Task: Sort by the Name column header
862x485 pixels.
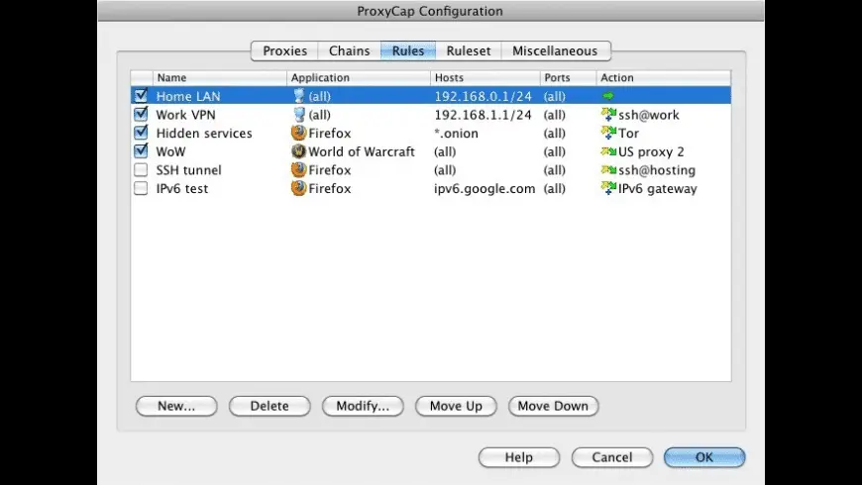Action: pyautogui.click(x=220, y=77)
